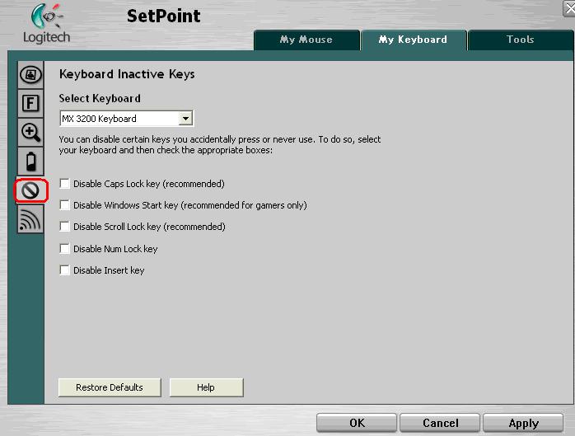The image size is (575, 436).
Task: Click the Select Keyboard label
Action: (100, 98)
